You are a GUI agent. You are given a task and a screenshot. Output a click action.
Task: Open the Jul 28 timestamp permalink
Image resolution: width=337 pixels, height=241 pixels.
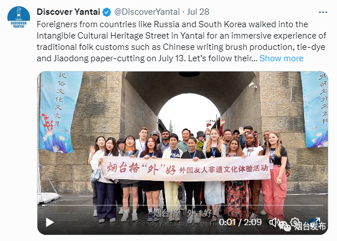(x=198, y=12)
